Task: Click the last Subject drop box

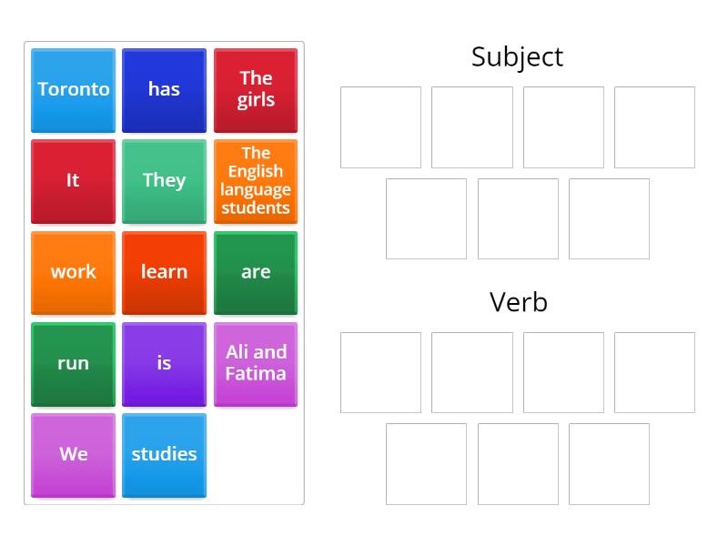Action: pyautogui.click(x=609, y=218)
